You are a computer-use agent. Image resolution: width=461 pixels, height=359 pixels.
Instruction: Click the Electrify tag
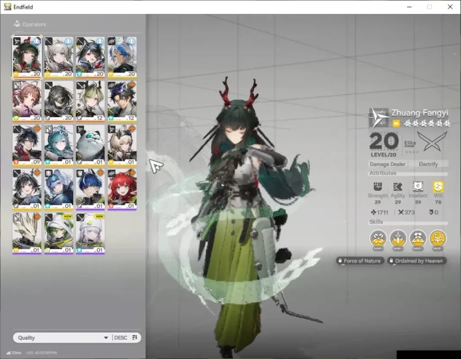click(428, 164)
